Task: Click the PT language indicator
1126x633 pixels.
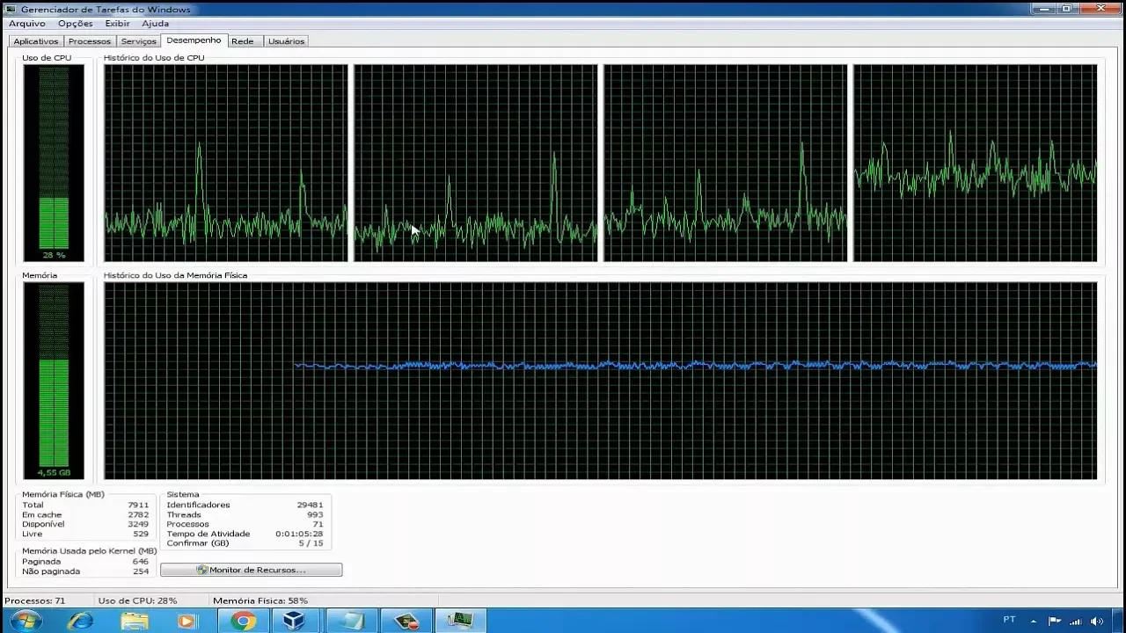Action: click(x=1009, y=620)
